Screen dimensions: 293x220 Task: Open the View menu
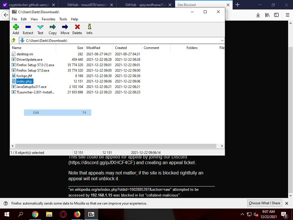click(34, 19)
